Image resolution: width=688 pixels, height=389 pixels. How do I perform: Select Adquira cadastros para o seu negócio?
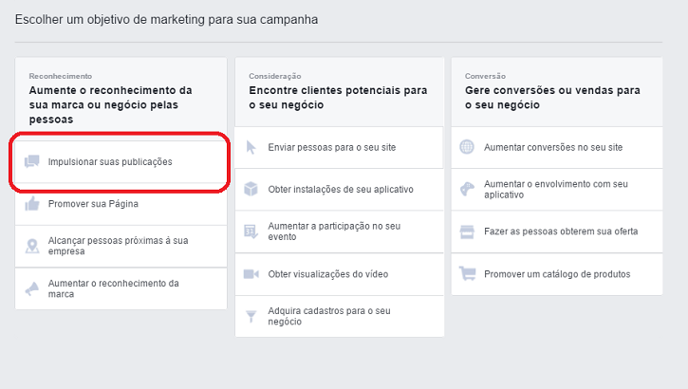pyautogui.click(x=340, y=316)
